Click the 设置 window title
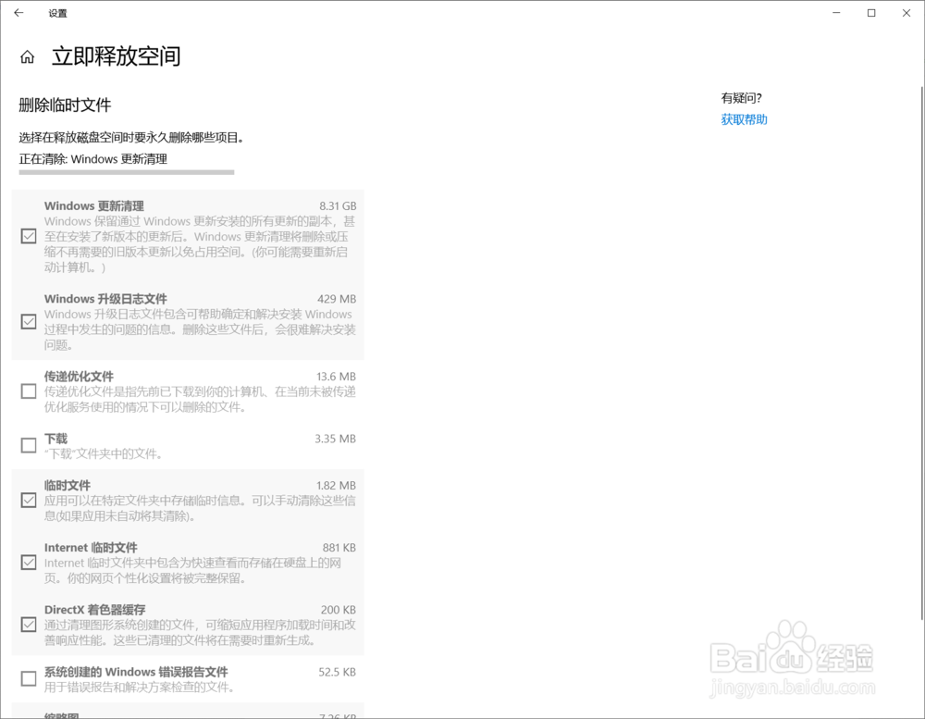This screenshot has width=925, height=719. 57,13
